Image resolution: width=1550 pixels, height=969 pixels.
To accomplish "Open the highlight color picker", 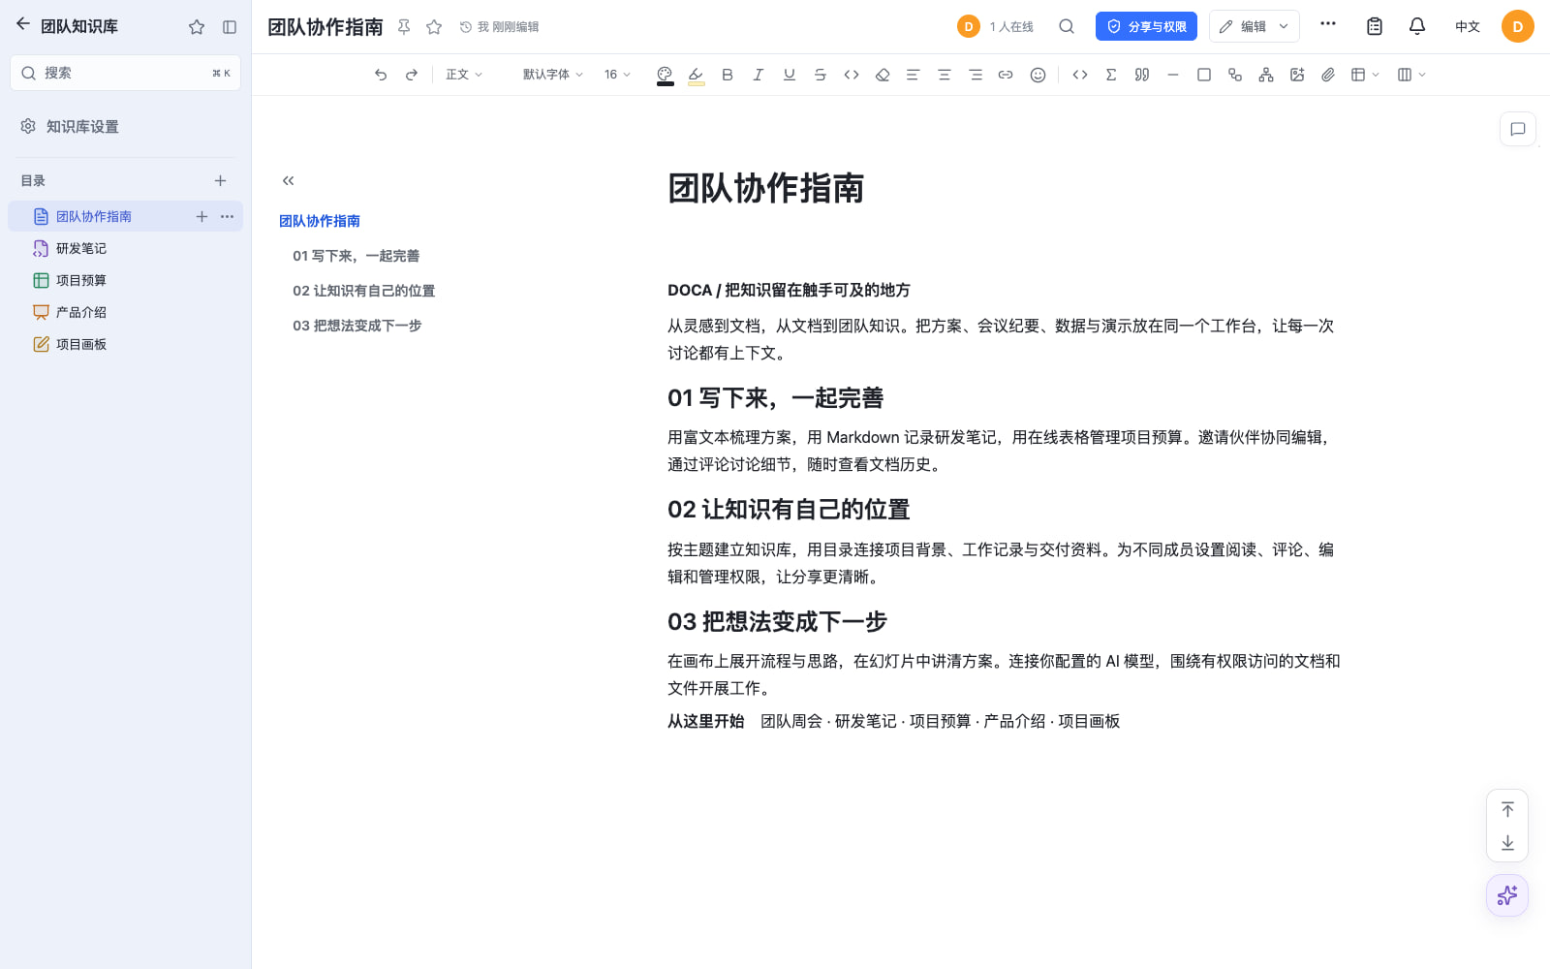I will (696, 75).
